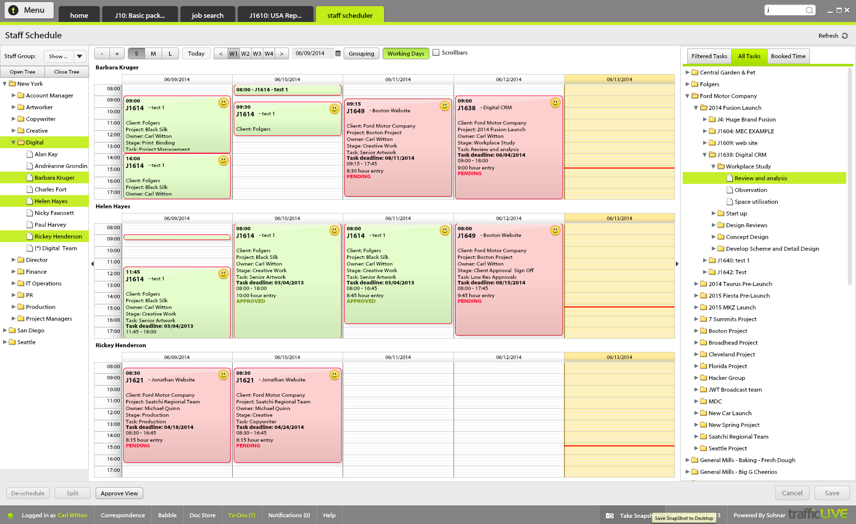Image resolution: width=856 pixels, height=524 pixels.
Task: Click the Approve View button
Action: [119, 493]
